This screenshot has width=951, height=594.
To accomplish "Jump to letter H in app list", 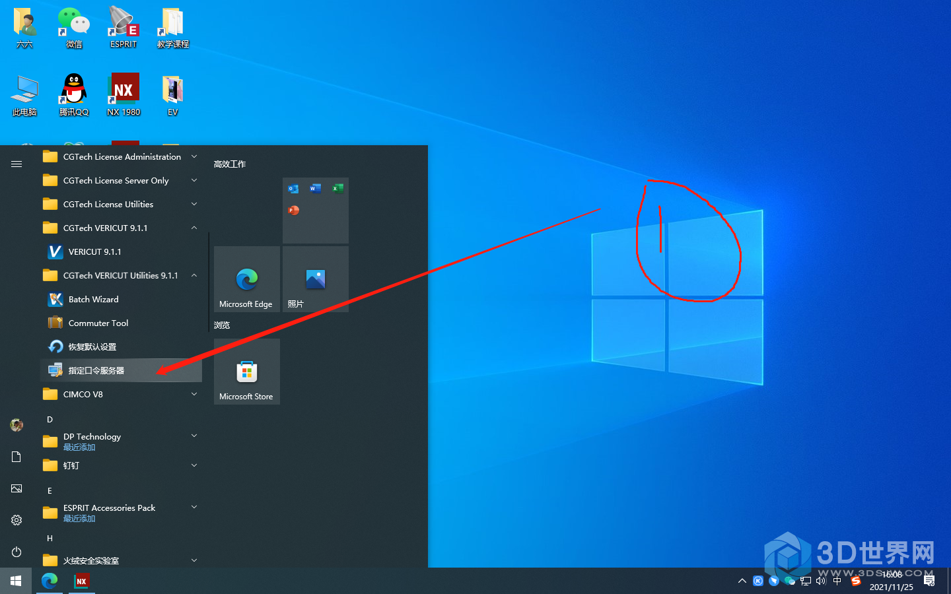I will (50, 538).
